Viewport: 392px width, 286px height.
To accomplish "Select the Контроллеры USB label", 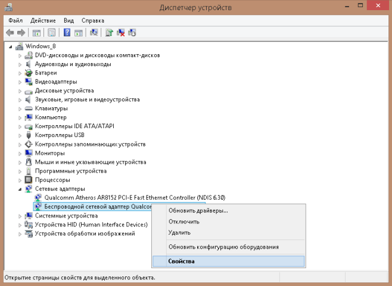I will tap(60, 135).
